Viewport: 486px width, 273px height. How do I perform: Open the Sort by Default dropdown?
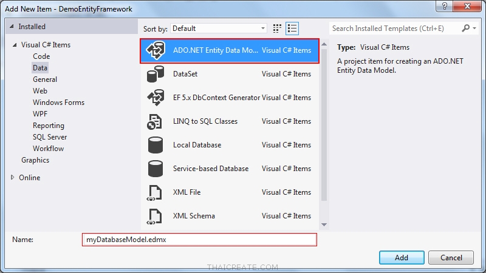pyautogui.click(x=219, y=29)
